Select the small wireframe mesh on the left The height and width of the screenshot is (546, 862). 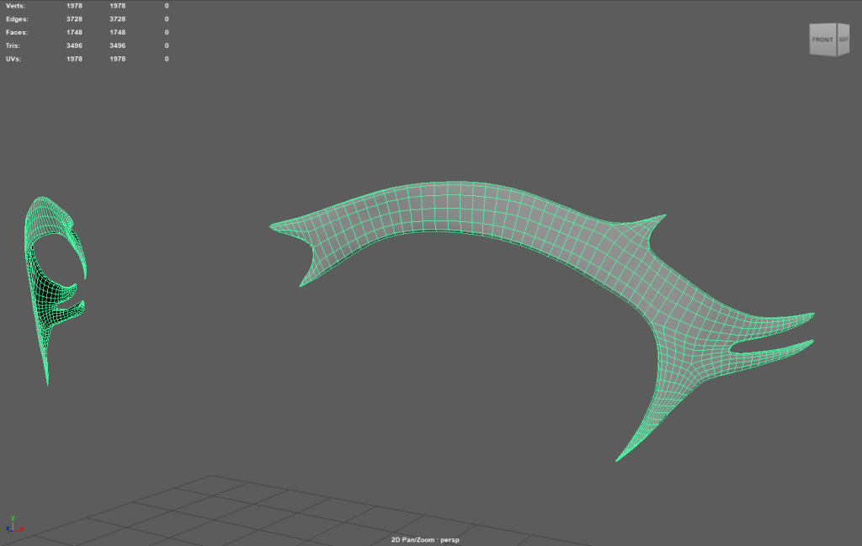click(42, 294)
